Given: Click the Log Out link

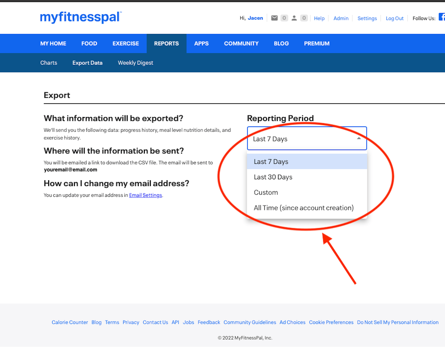Looking at the screenshot, I should point(394,18).
